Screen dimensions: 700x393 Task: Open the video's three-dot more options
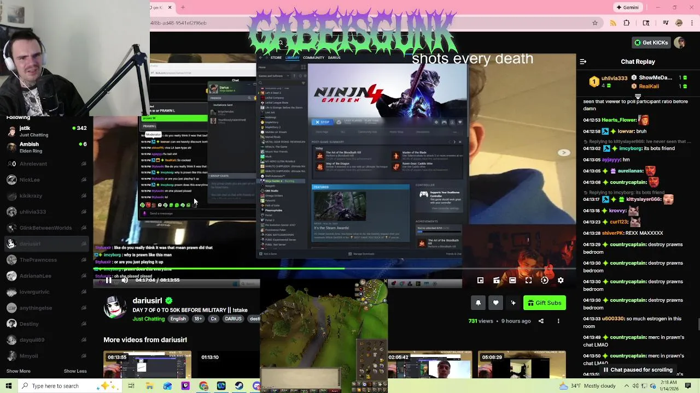click(x=558, y=321)
